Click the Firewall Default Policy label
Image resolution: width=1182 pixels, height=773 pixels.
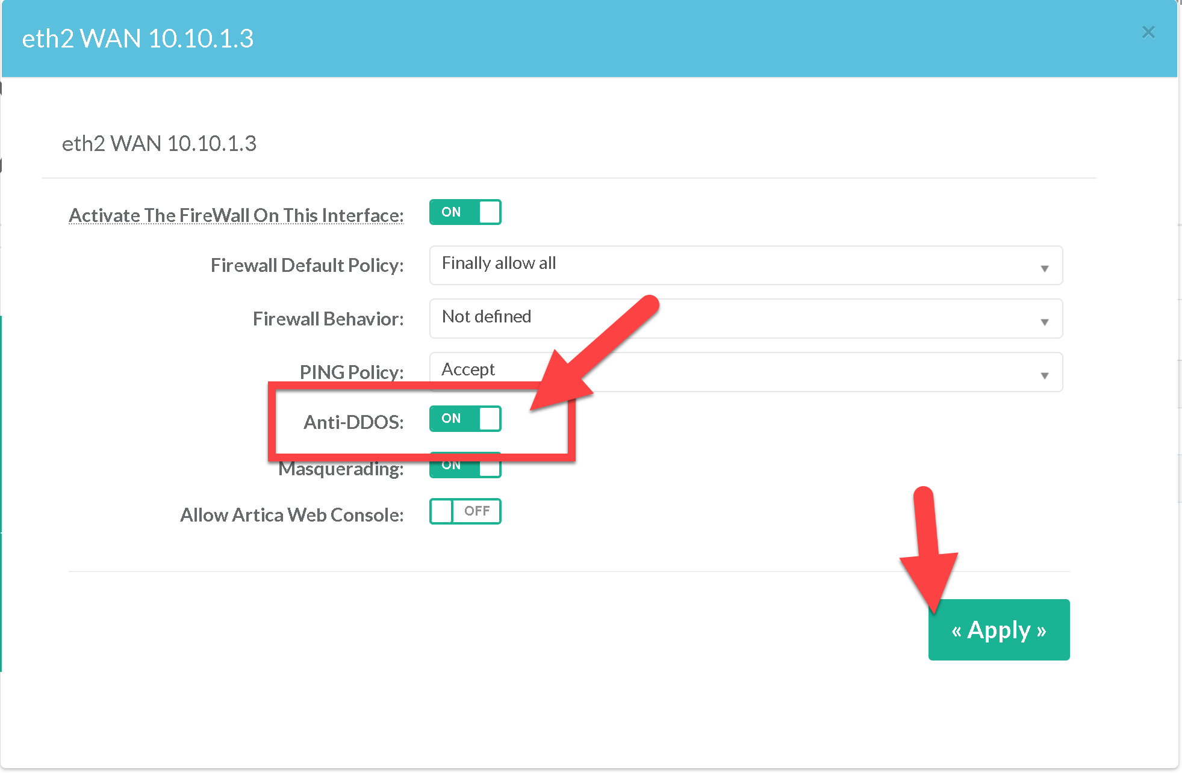(306, 265)
